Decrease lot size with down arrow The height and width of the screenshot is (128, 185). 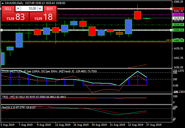(x=17, y=9)
